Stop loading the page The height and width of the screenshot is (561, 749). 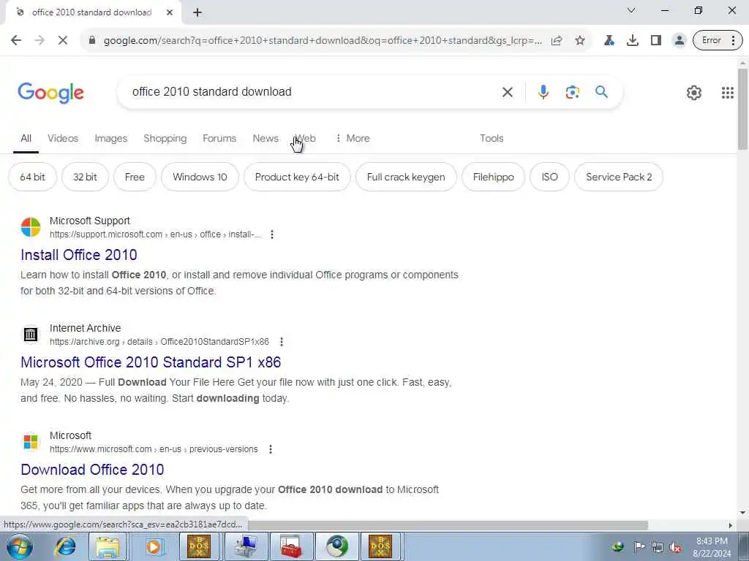click(63, 41)
